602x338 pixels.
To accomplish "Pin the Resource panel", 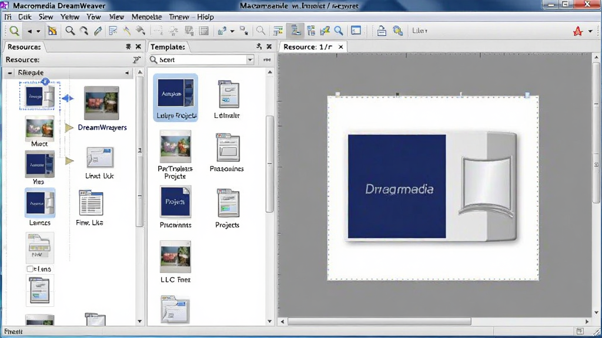I will click(128, 47).
